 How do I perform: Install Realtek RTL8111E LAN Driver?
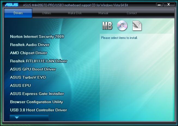point(39,61)
